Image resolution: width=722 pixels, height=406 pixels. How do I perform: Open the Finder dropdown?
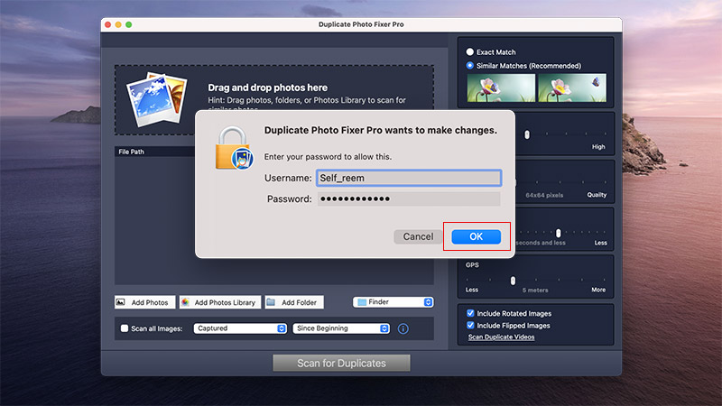tap(393, 302)
